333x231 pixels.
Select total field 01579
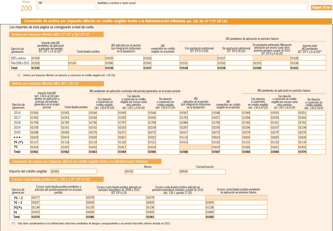(x=62, y=217)
